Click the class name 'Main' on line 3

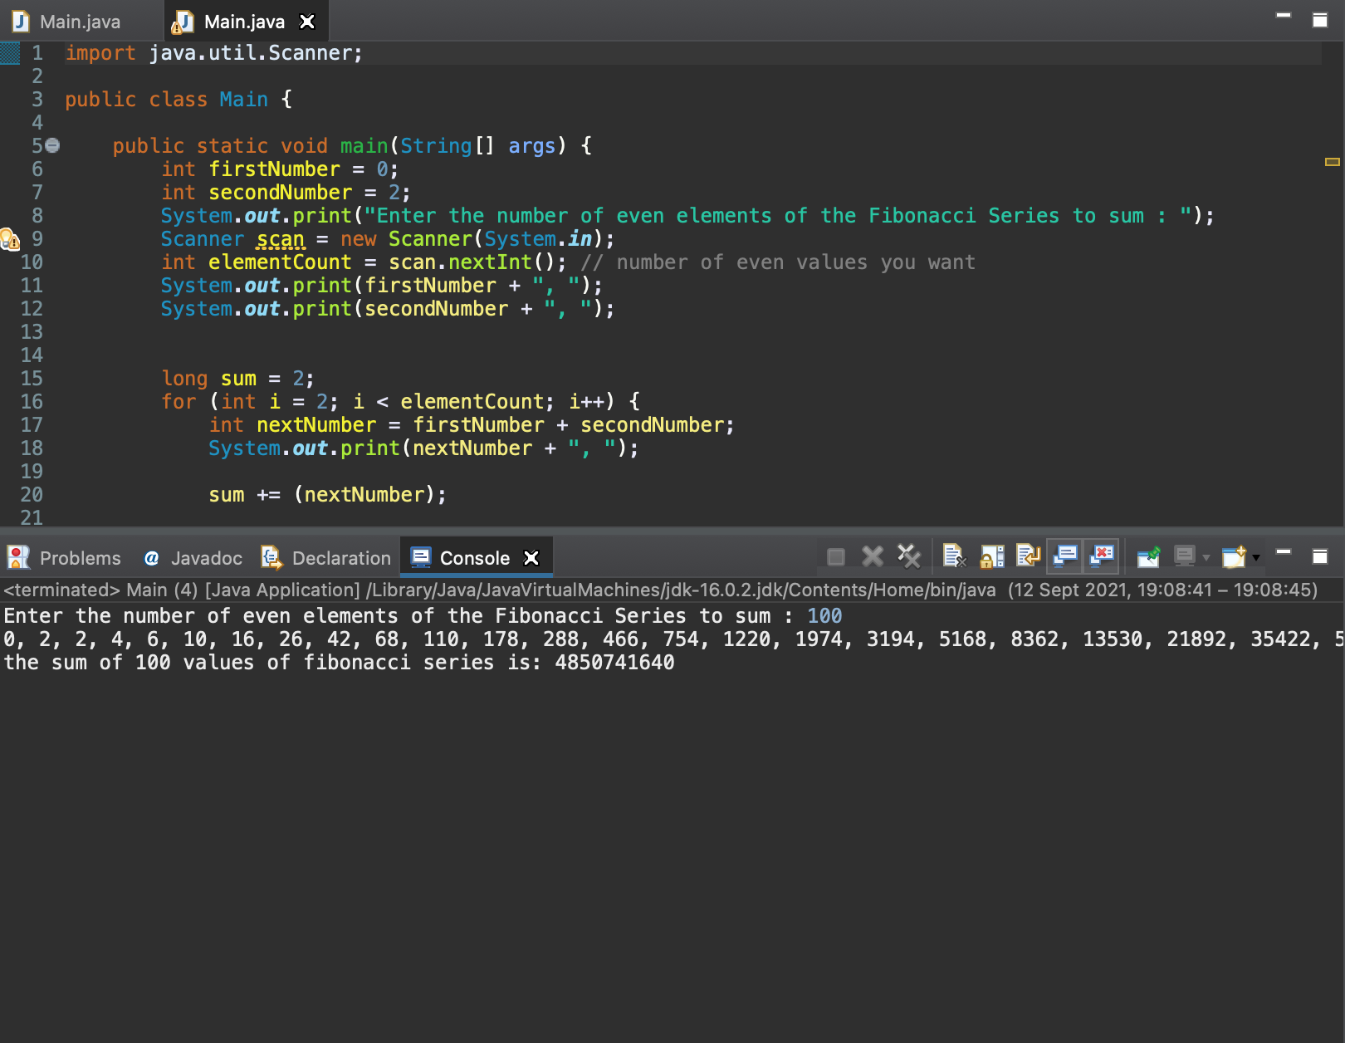tap(243, 100)
